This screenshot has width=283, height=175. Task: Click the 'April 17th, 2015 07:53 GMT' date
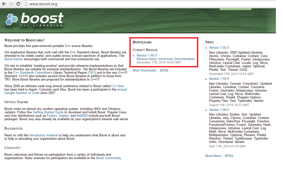pyautogui.click(x=227, y=146)
